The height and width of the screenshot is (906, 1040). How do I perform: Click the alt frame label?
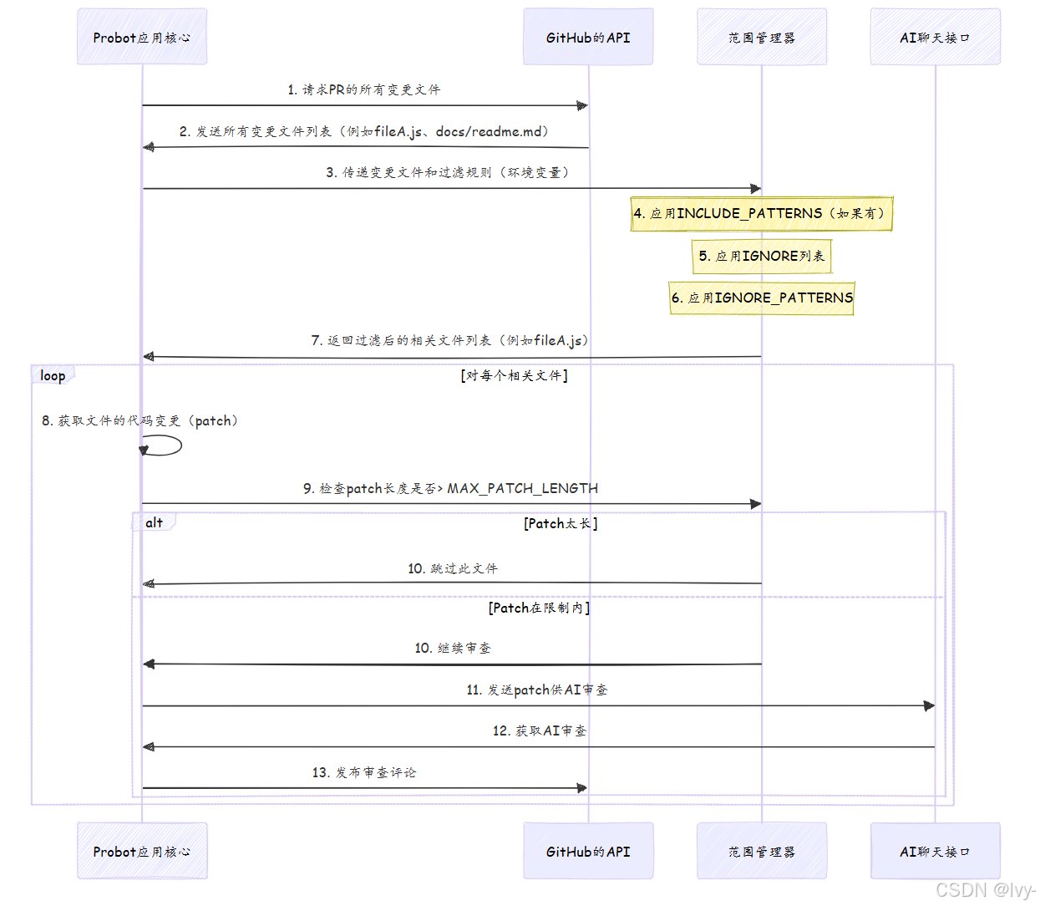pyautogui.click(x=154, y=522)
